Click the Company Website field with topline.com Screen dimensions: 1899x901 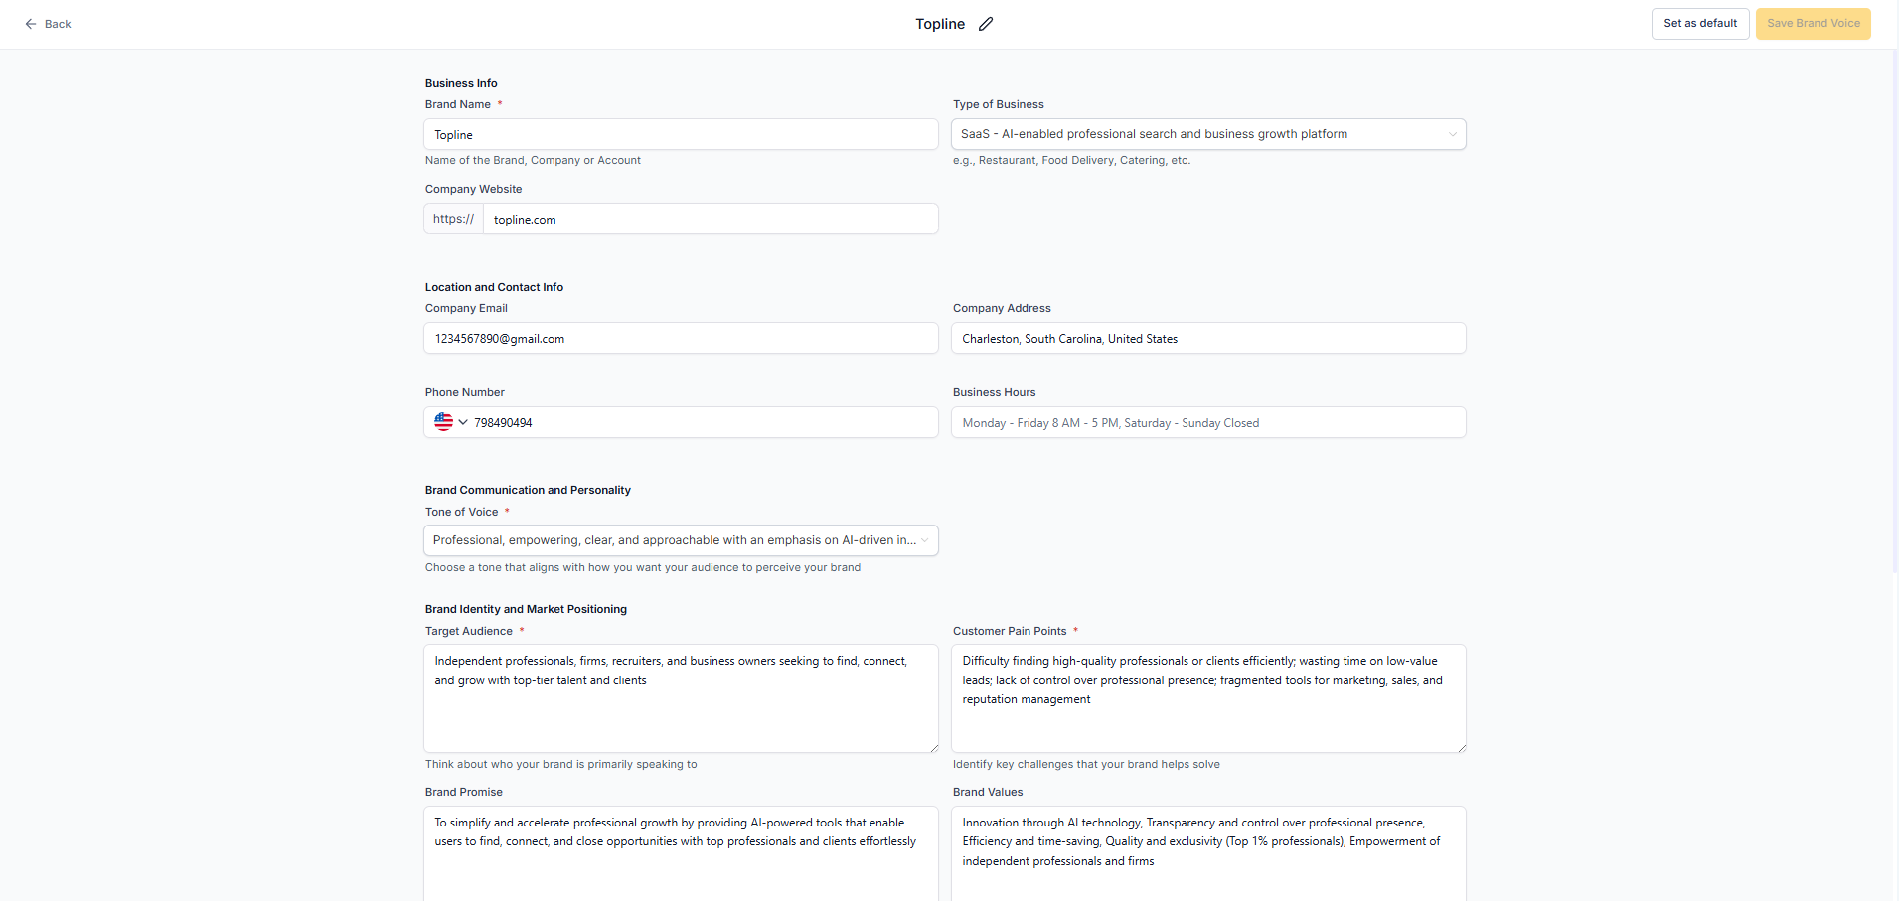(711, 219)
